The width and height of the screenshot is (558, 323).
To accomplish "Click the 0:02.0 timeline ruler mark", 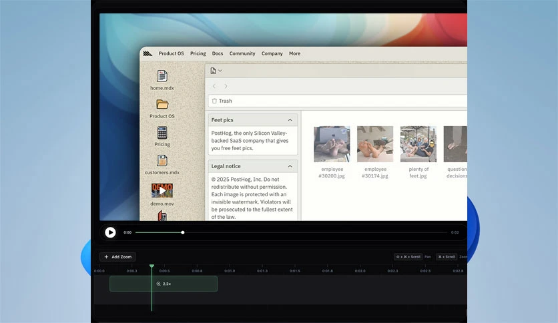I will (360, 271).
